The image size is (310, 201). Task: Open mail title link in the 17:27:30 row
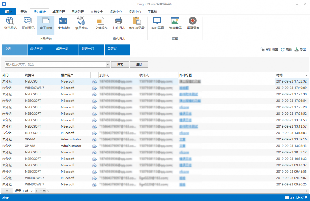pyautogui.click(x=189, y=94)
